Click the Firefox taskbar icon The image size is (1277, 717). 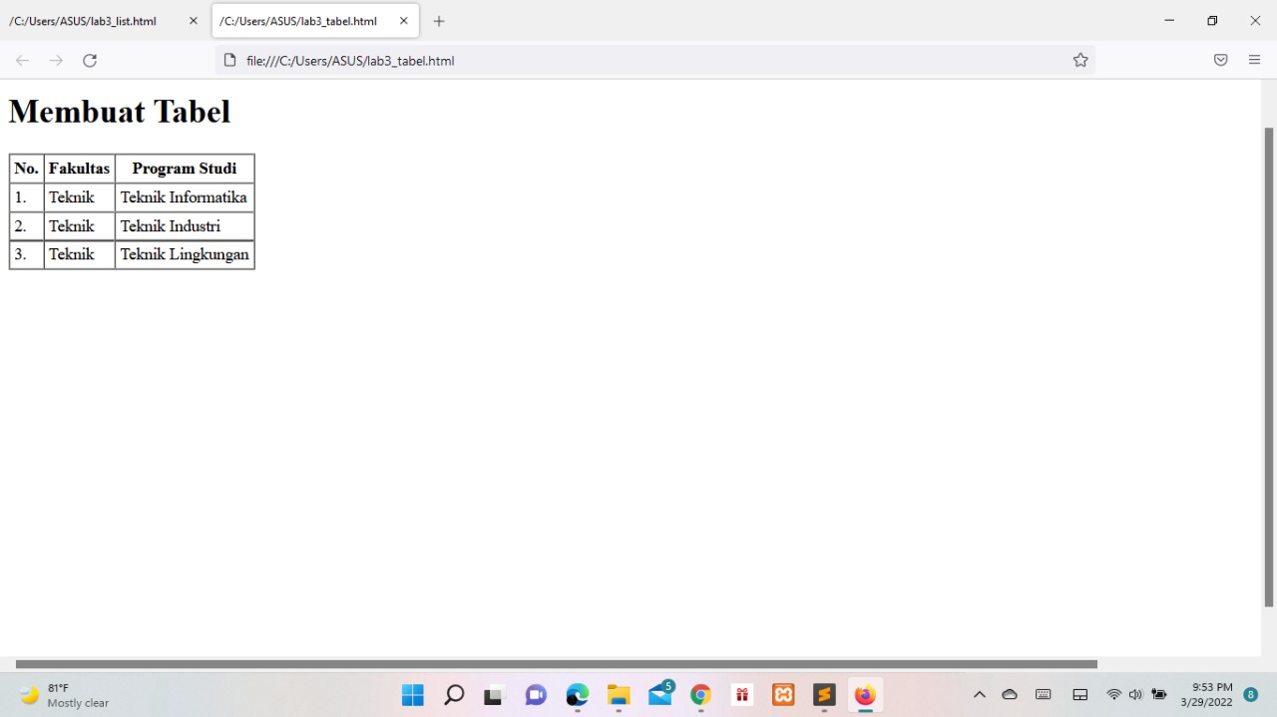coord(865,695)
